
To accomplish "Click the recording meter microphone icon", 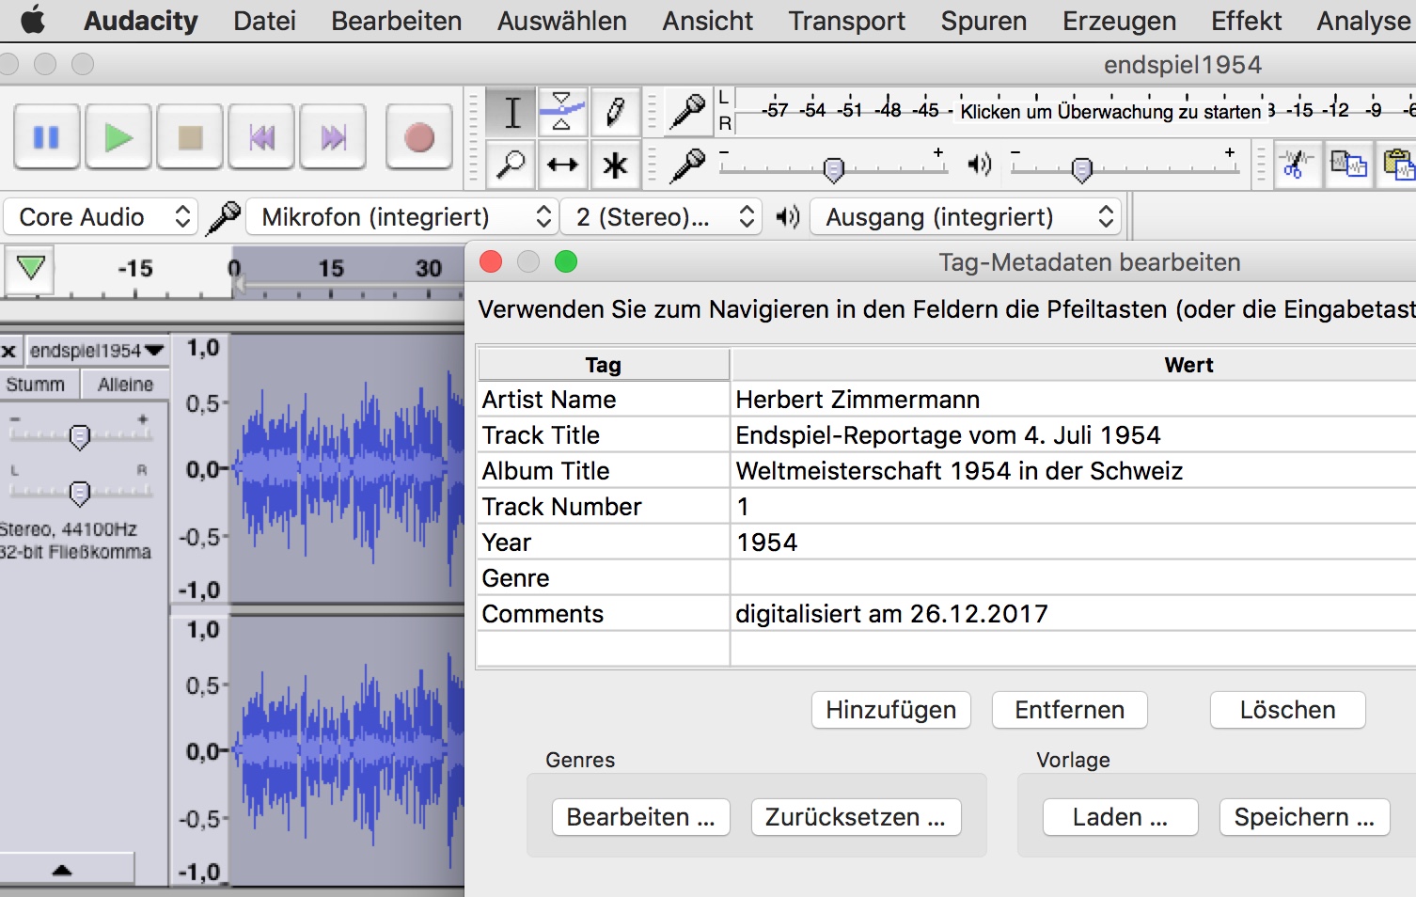I will click(688, 111).
